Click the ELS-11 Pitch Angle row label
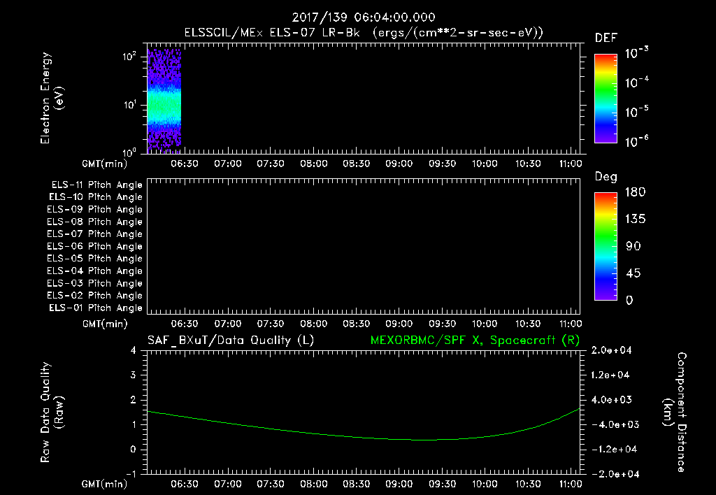 pyautogui.click(x=96, y=185)
